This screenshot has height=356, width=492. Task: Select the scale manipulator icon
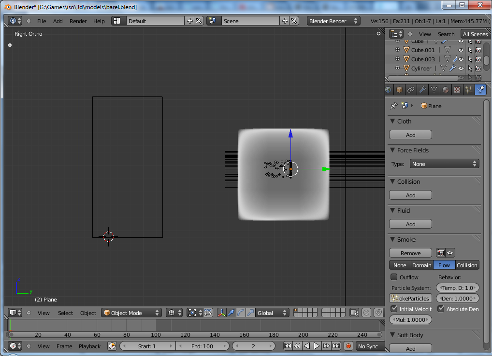[250, 313]
